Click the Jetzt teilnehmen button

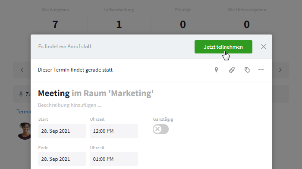click(223, 47)
